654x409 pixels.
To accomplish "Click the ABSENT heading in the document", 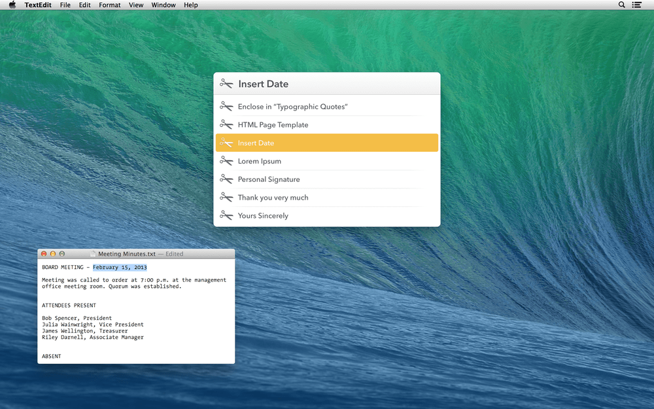I will (51, 357).
